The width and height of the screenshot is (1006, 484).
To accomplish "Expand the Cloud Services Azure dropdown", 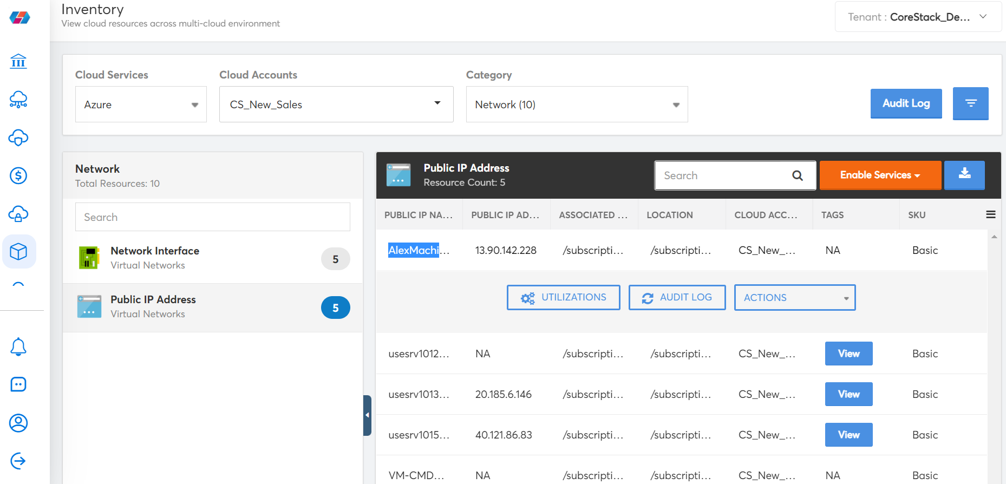I will (141, 104).
